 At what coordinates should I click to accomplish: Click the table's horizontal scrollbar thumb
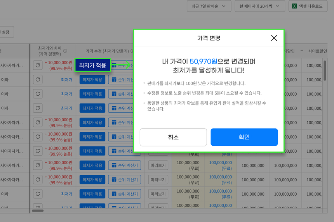(x=38, y=211)
